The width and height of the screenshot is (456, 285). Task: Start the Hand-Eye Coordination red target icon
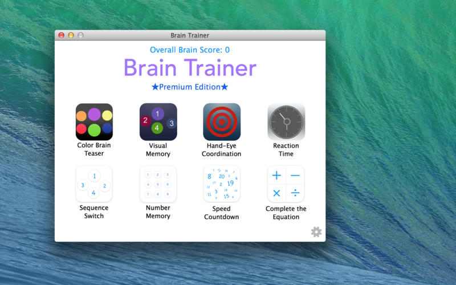[x=222, y=122]
